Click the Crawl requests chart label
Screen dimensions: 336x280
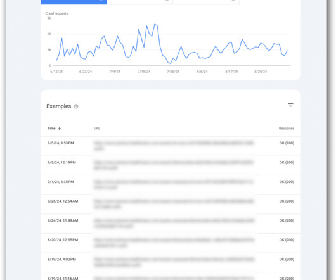click(x=56, y=13)
